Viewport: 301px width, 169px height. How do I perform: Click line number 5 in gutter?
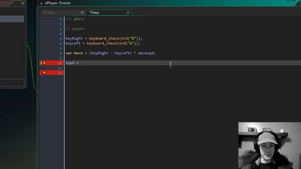pos(61,38)
